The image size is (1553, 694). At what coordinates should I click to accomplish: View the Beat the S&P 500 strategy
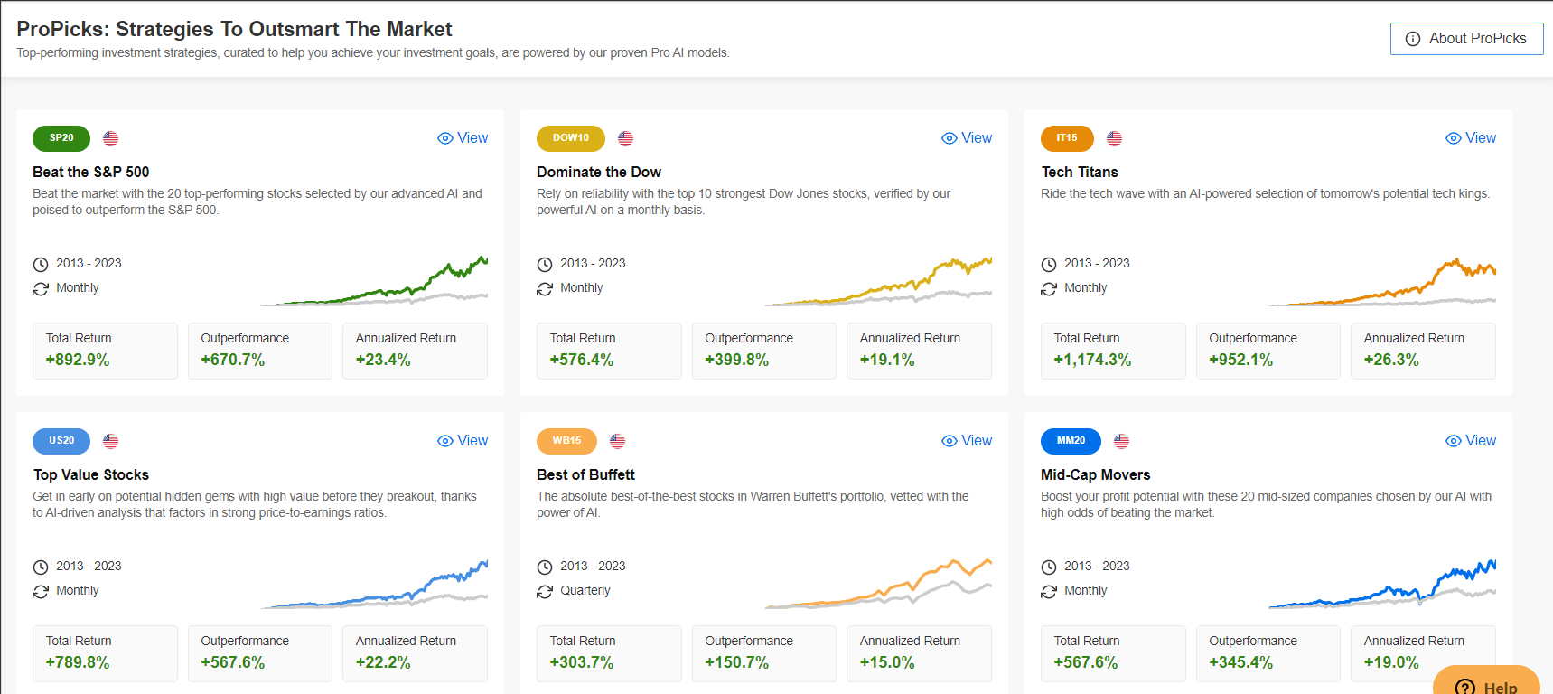pos(463,138)
